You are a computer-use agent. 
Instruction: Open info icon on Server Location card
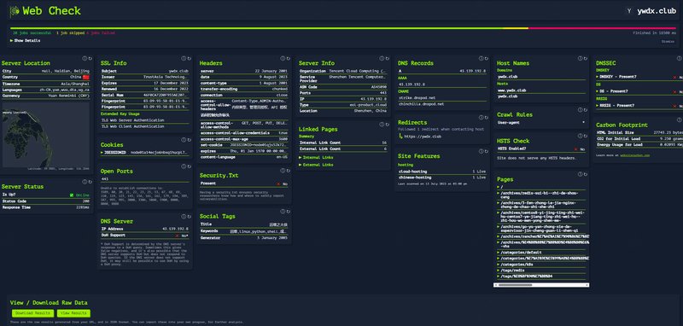pos(85,58)
